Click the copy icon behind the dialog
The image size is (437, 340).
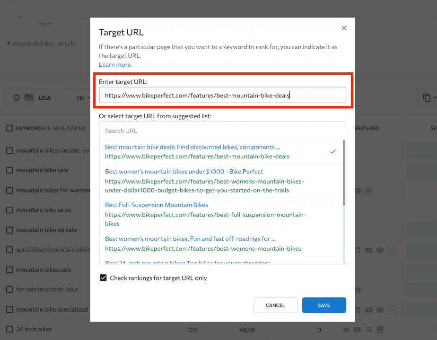pyautogui.click(x=427, y=97)
